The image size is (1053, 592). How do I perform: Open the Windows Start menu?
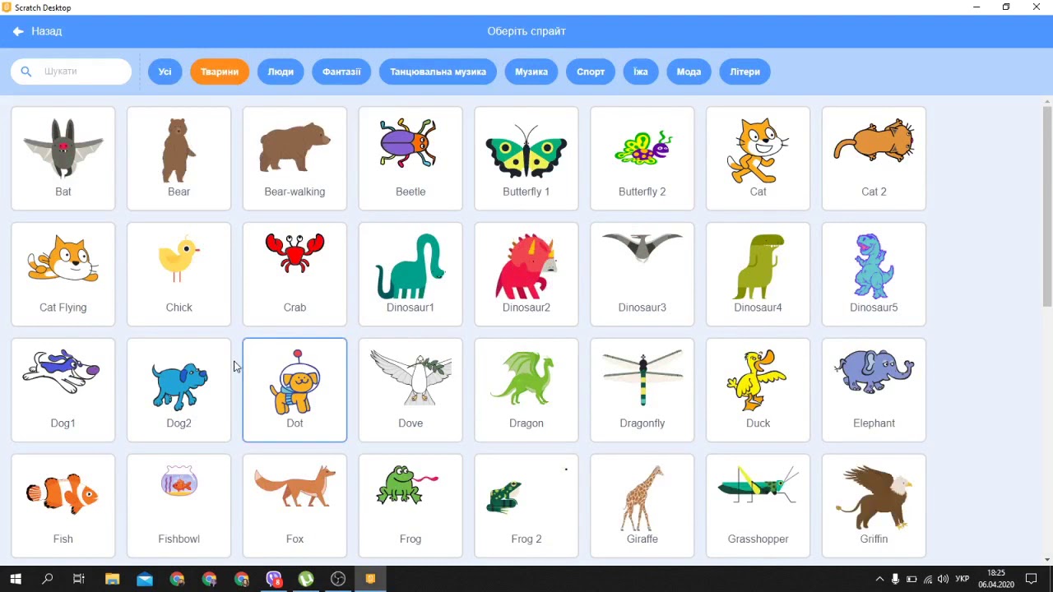pos(16,579)
